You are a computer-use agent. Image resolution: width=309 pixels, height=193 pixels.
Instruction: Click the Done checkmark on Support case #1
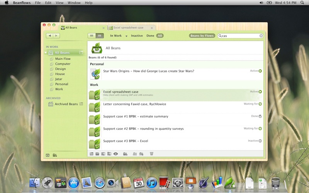coord(260,116)
